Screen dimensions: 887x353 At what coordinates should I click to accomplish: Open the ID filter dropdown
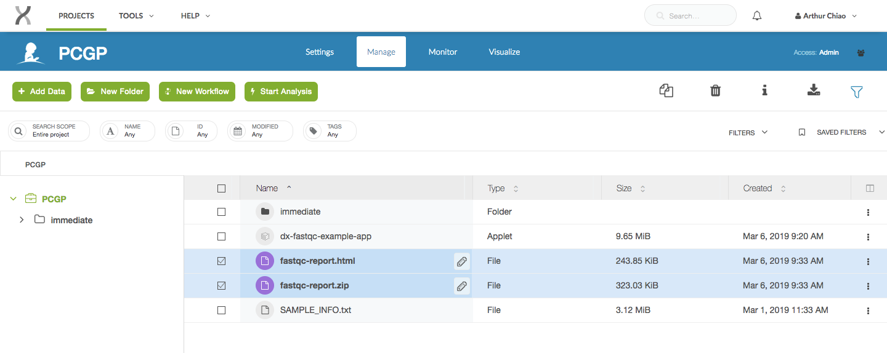tap(191, 130)
